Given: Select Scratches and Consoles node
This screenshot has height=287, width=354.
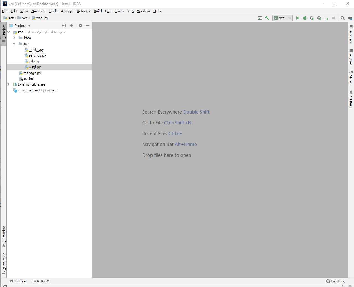Looking at the screenshot, I should click(34, 90).
